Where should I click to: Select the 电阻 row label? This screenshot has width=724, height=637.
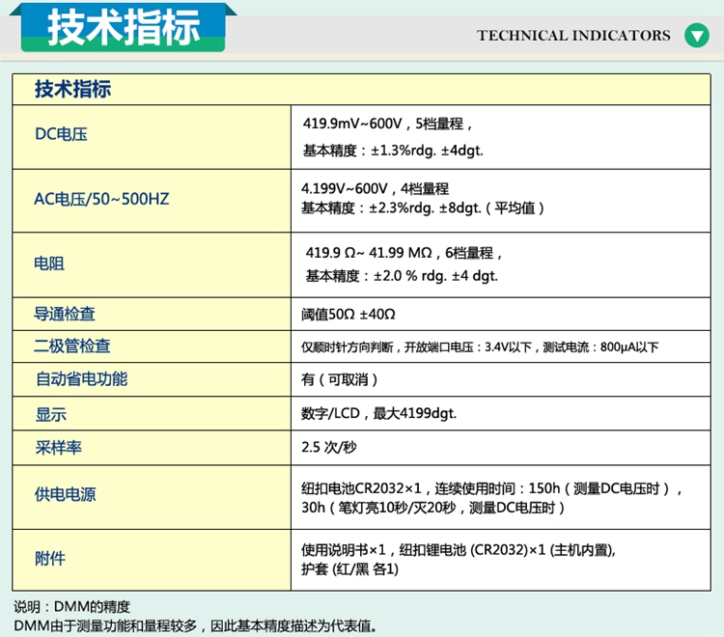tap(49, 263)
